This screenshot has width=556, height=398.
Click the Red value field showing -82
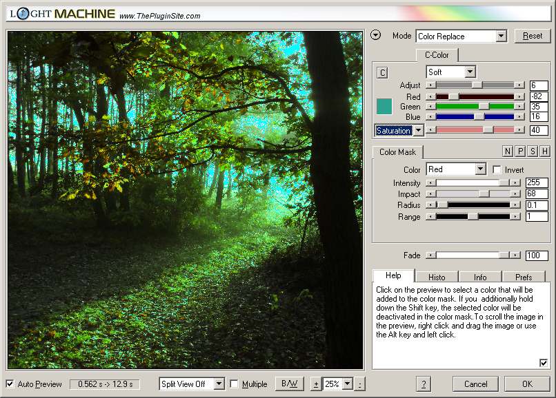tap(539, 96)
